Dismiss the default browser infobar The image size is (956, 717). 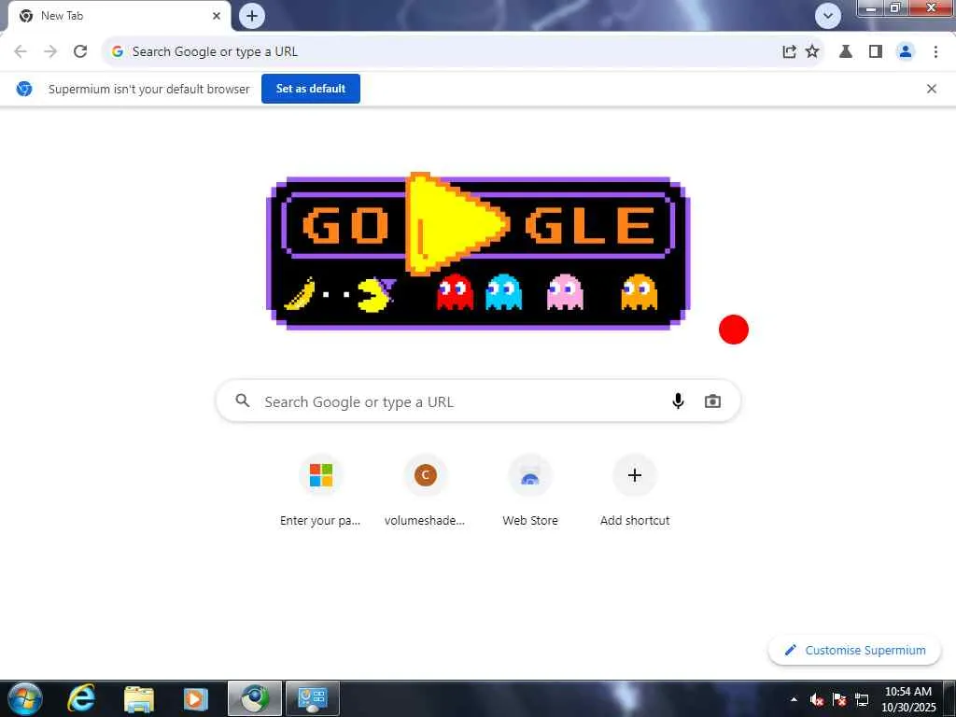click(932, 89)
